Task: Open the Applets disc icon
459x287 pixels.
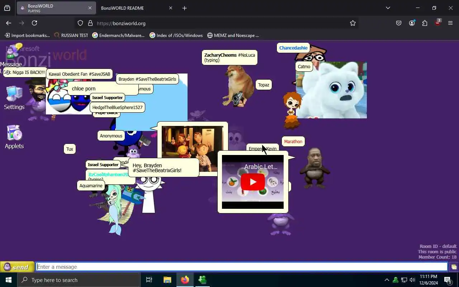Action: coord(14,137)
